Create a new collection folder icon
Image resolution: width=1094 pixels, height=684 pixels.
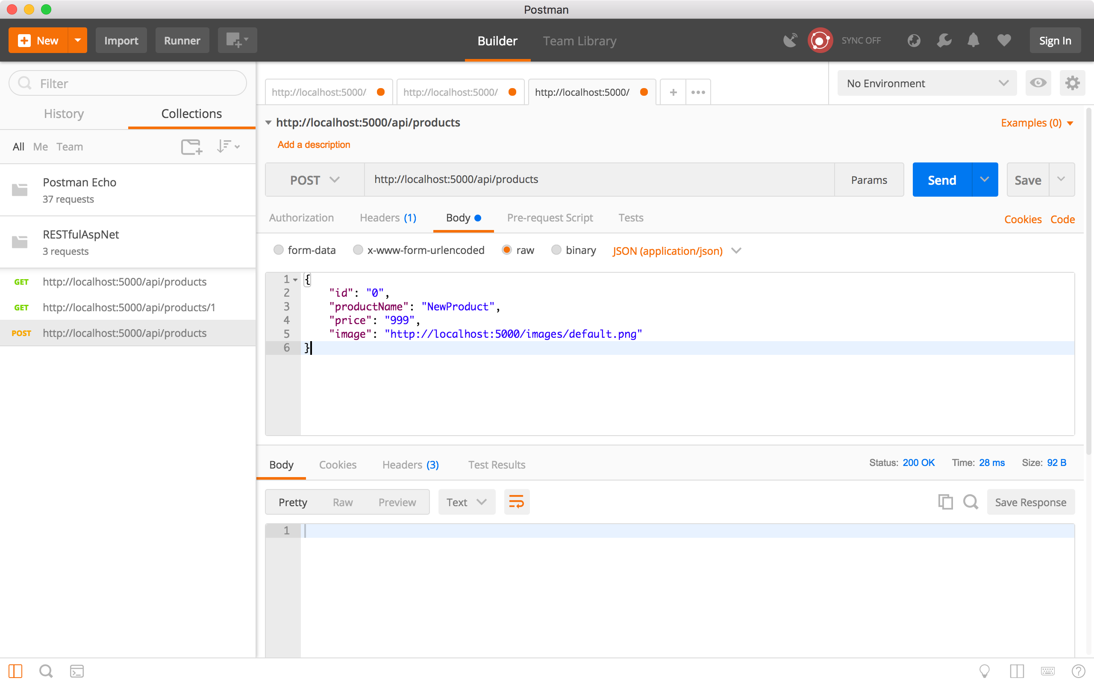coord(192,147)
